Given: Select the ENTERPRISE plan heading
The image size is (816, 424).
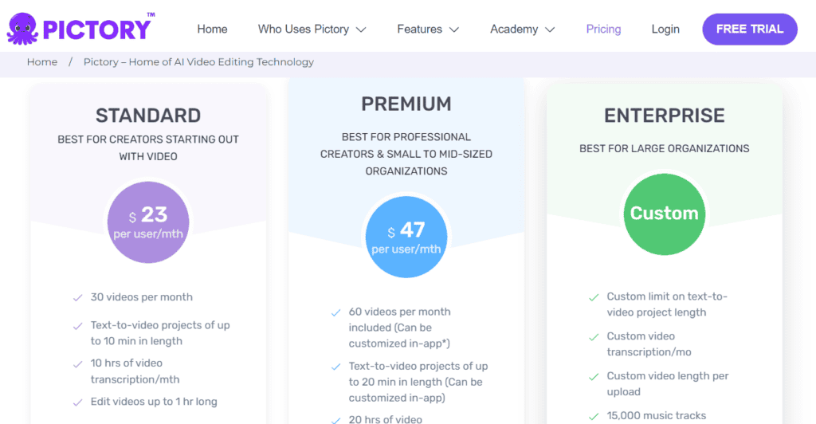Looking at the screenshot, I should [x=665, y=116].
